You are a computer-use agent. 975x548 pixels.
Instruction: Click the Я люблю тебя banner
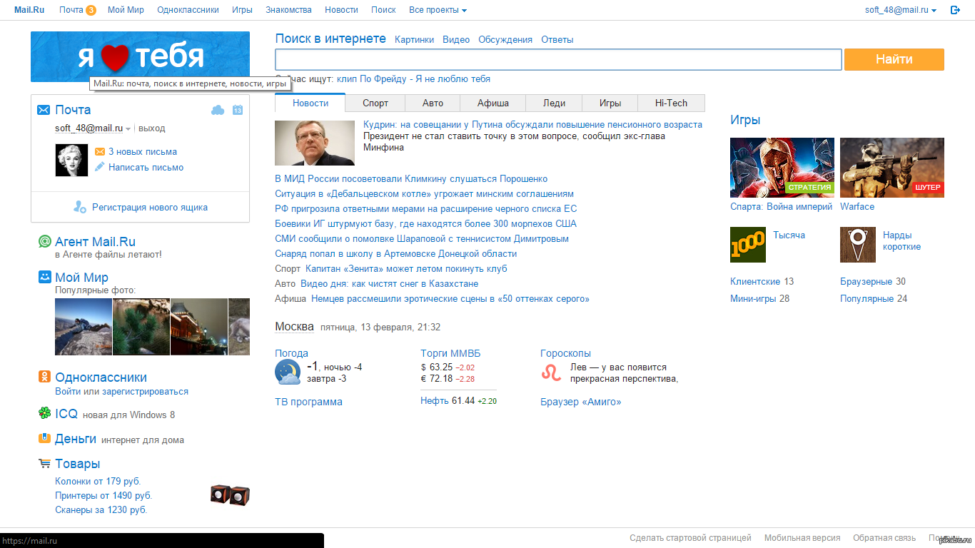140,56
